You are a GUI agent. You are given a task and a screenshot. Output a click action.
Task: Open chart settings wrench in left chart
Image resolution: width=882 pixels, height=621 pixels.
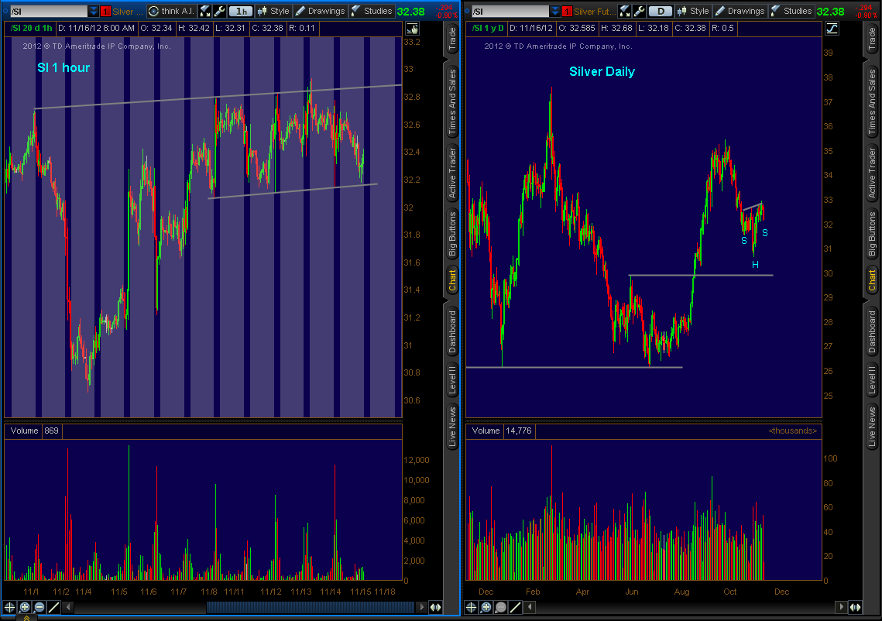(220, 11)
